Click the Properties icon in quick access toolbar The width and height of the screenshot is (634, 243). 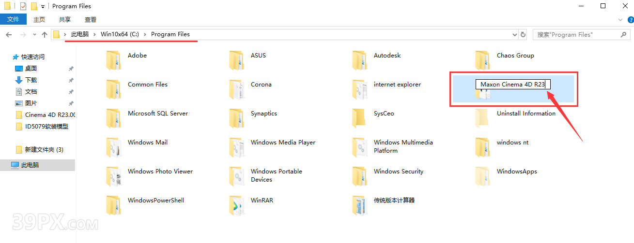[23, 6]
